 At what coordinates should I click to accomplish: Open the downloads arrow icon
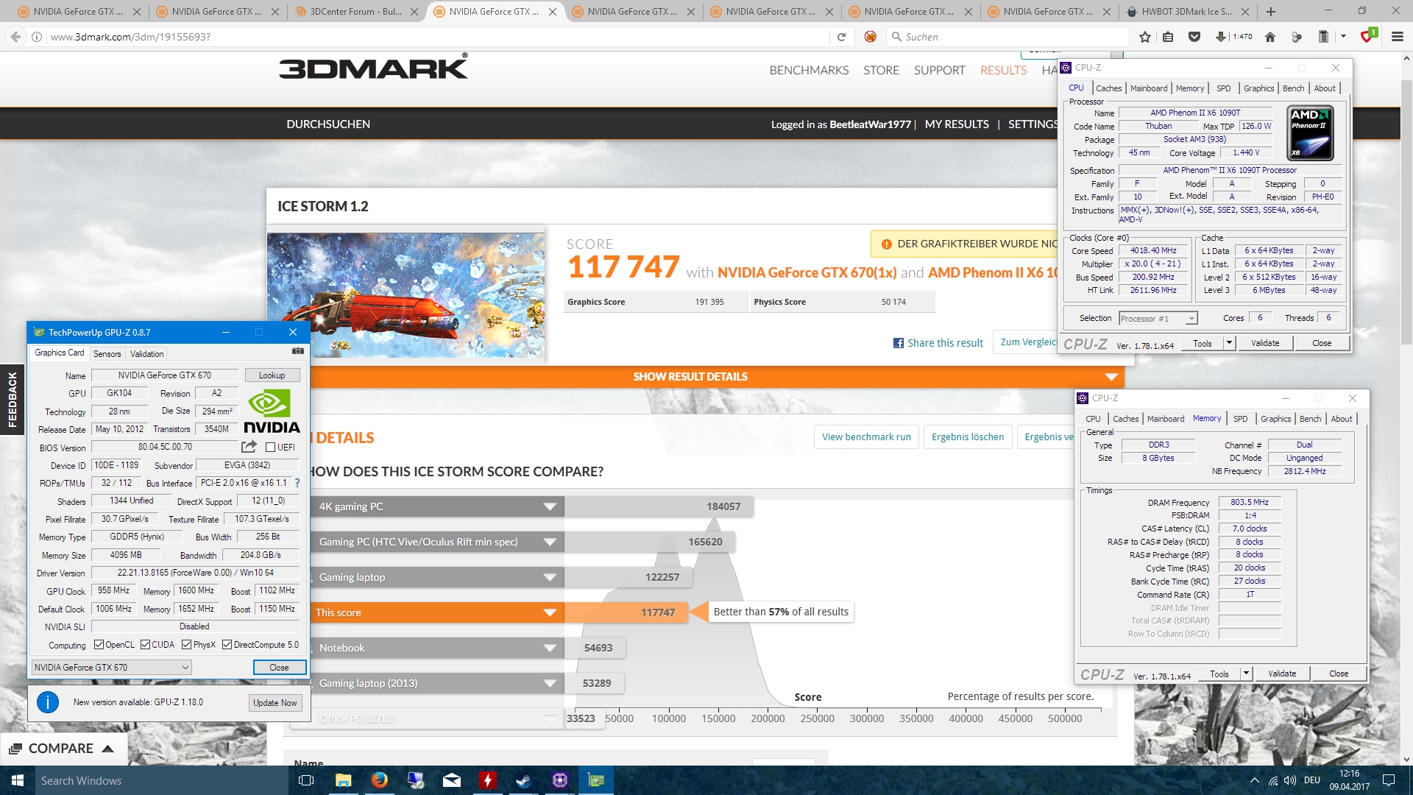[1220, 37]
